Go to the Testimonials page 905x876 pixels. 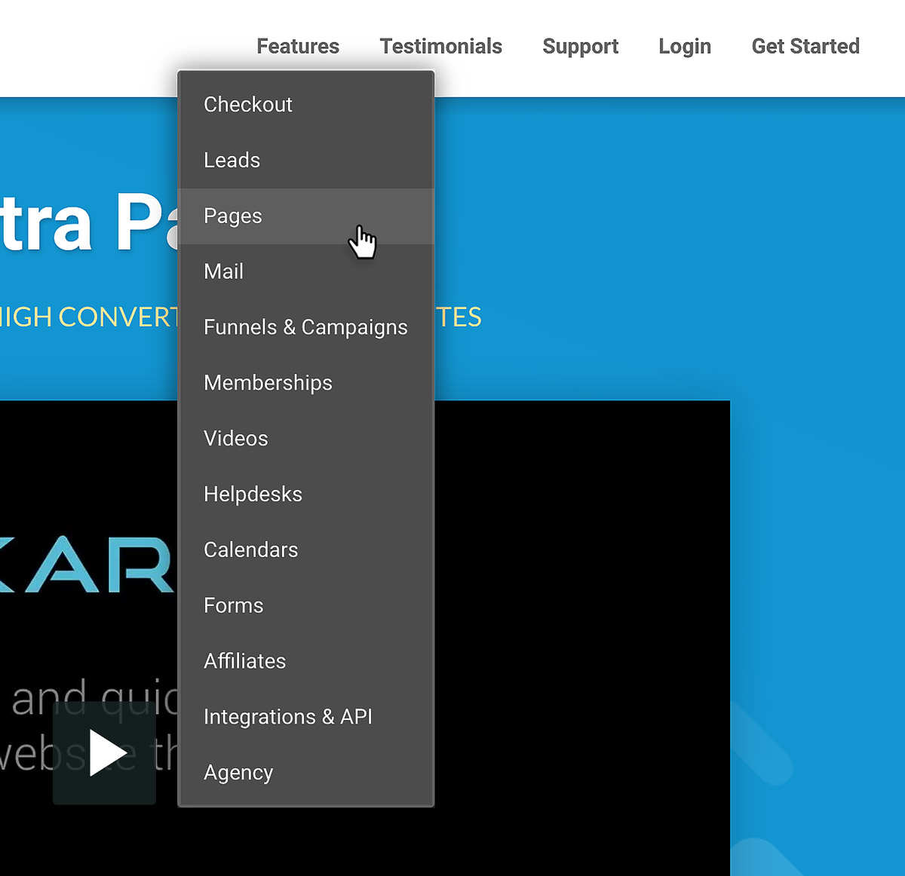pos(440,47)
